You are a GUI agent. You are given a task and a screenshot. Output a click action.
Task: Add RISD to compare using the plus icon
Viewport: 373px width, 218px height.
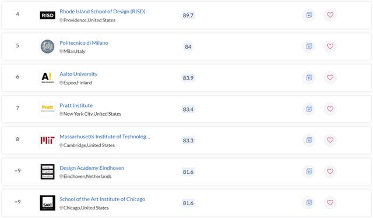point(309,15)
